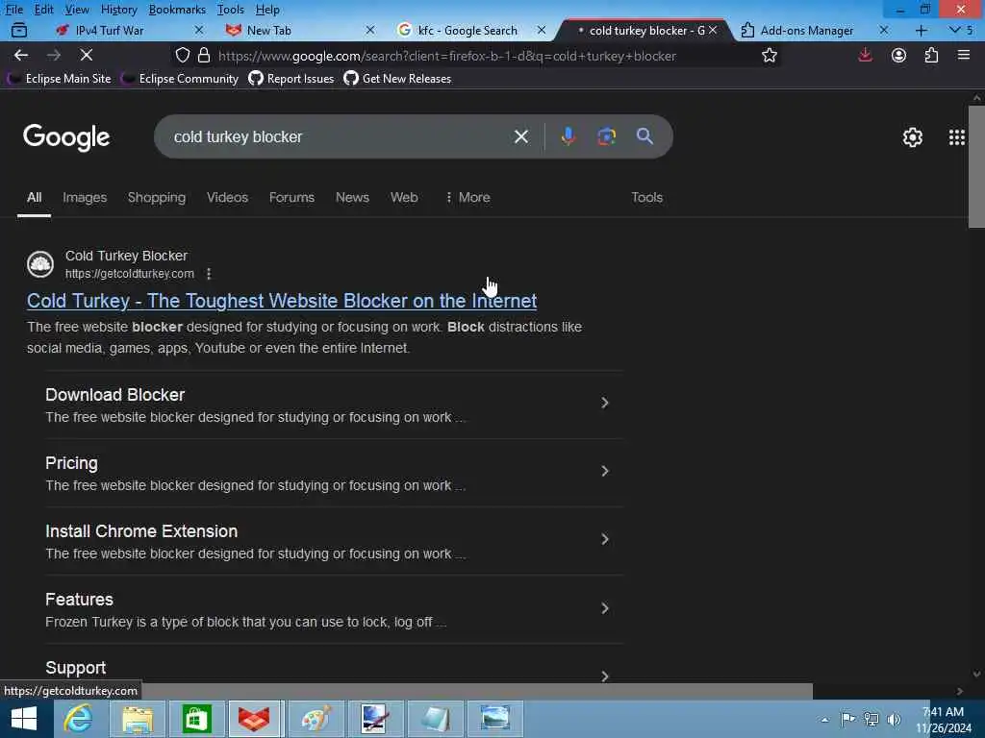Search by voice microphone icon
985x738 pixels.
tap(568, 136)
